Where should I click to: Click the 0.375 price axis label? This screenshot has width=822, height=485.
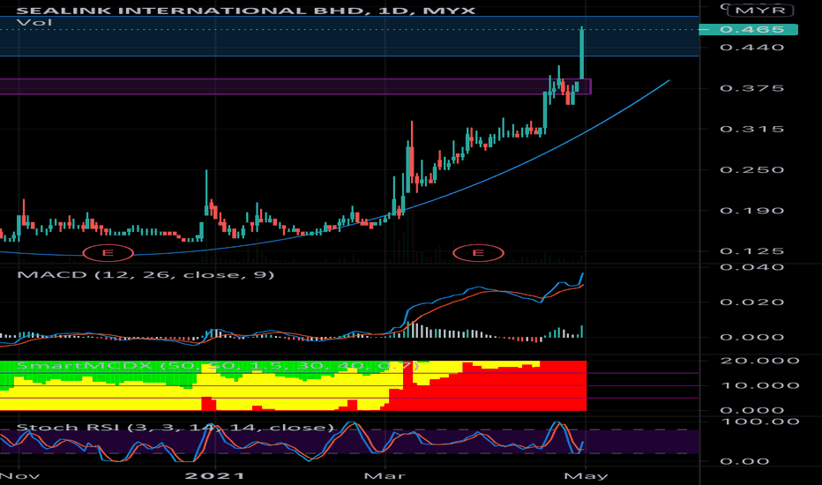[x=751, y=88]
